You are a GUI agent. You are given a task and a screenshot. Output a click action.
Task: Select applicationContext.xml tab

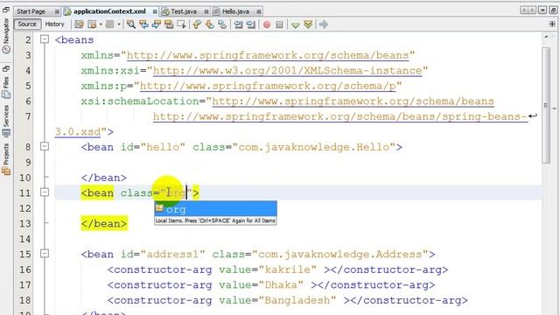pyautogui.click(x=109, y=11)
